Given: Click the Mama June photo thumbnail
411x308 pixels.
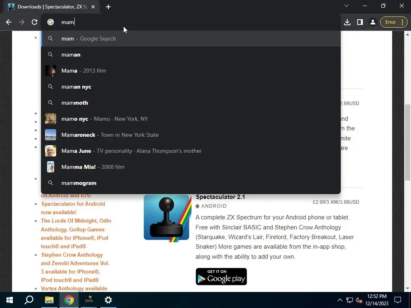Looking at the screenshot, I should tap(51, 151).
